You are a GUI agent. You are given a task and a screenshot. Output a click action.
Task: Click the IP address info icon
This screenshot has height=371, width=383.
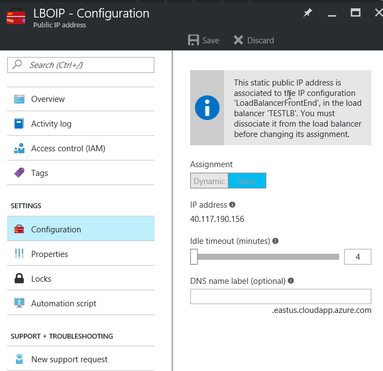click(x=232, y=205)
